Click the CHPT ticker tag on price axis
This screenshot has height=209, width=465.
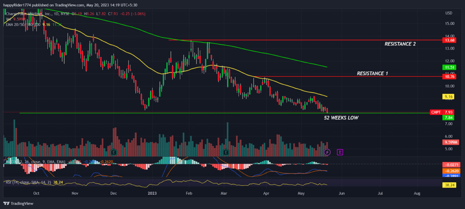point(435,112)
